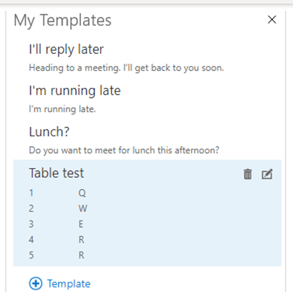
Task: Close the My Templates pane
Action: click(x=272, y=19)
